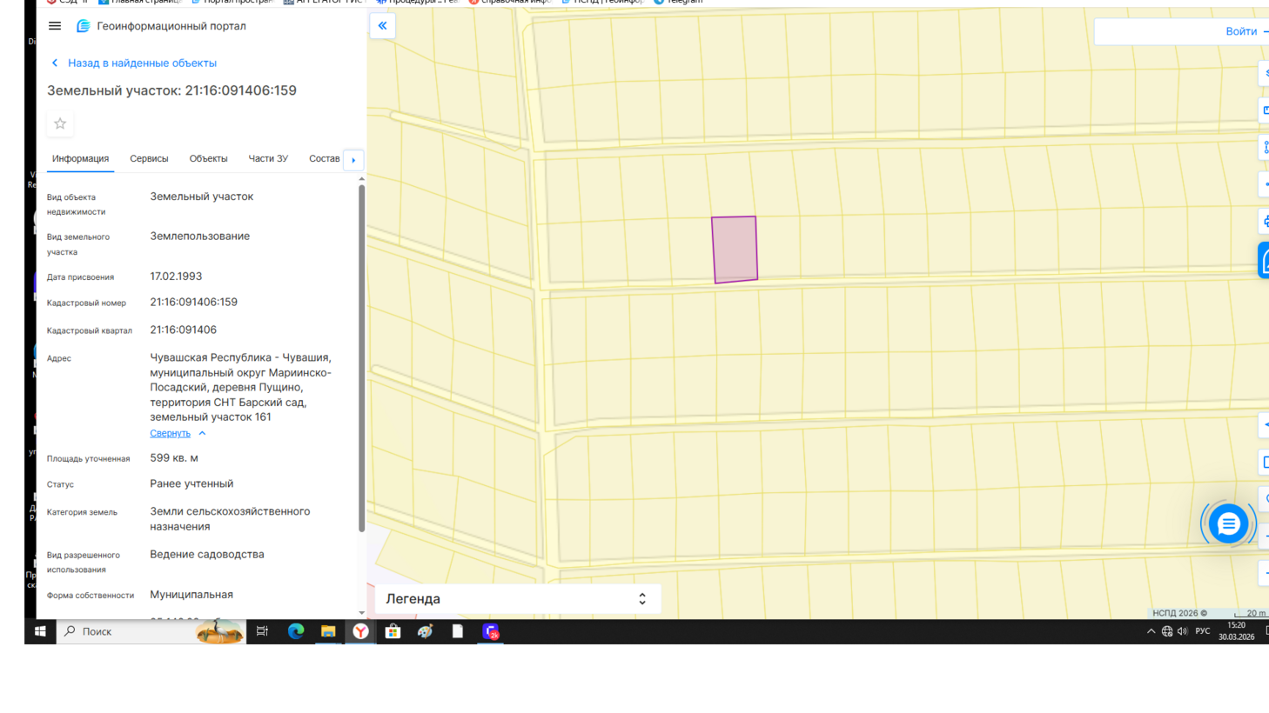The height and width of the screenshot is (713, 1269).
Task: Click the Windows Поиск search field
Action: [x=131, y=631]
